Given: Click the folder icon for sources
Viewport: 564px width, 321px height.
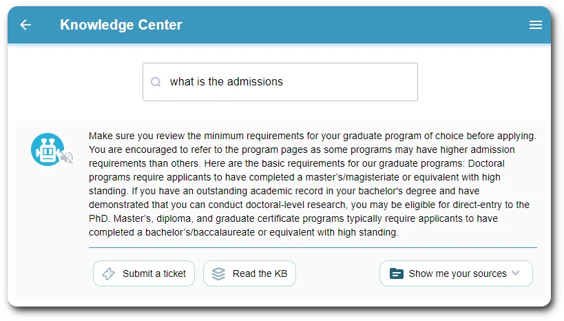Looking at the screenshot, I should pos(396,273).
